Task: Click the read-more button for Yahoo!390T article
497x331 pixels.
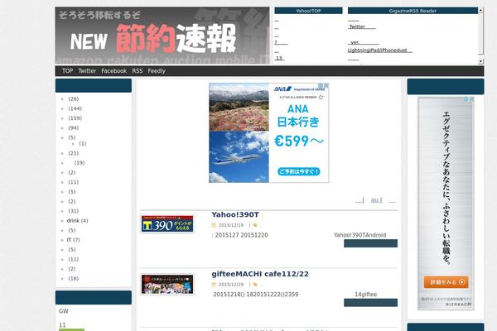Action: click(x=370, y=243)
